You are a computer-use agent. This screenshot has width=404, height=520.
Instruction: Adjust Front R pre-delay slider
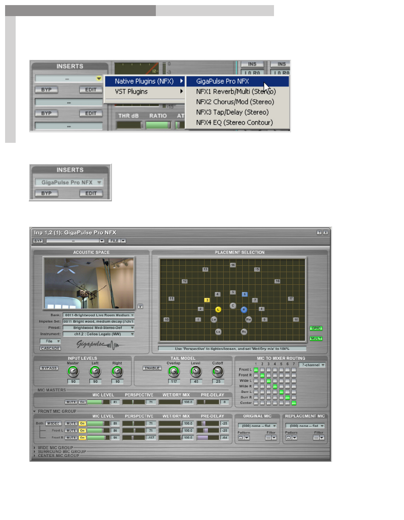coord(208,438)
